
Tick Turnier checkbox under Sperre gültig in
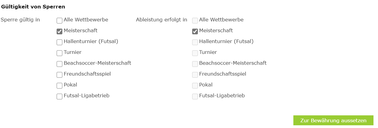59,53
